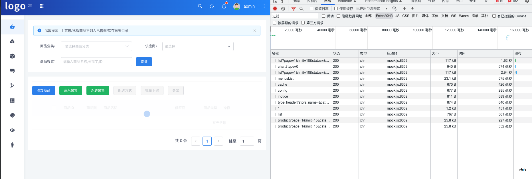
Task: Check the 有已拦截的 Cookie checkbox
Action: click(494, 16)
